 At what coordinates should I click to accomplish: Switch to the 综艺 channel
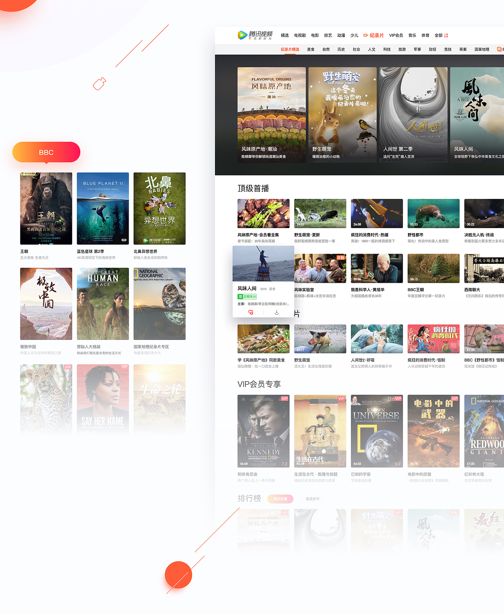click(x=328, y=35)
